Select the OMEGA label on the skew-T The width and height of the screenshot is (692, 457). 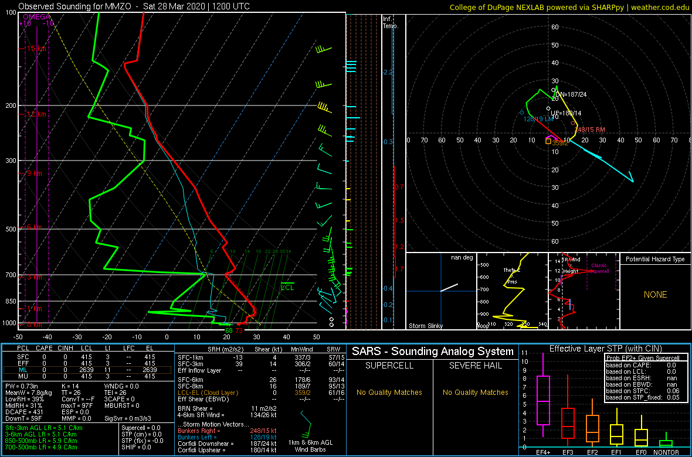(x=36, y=17)
